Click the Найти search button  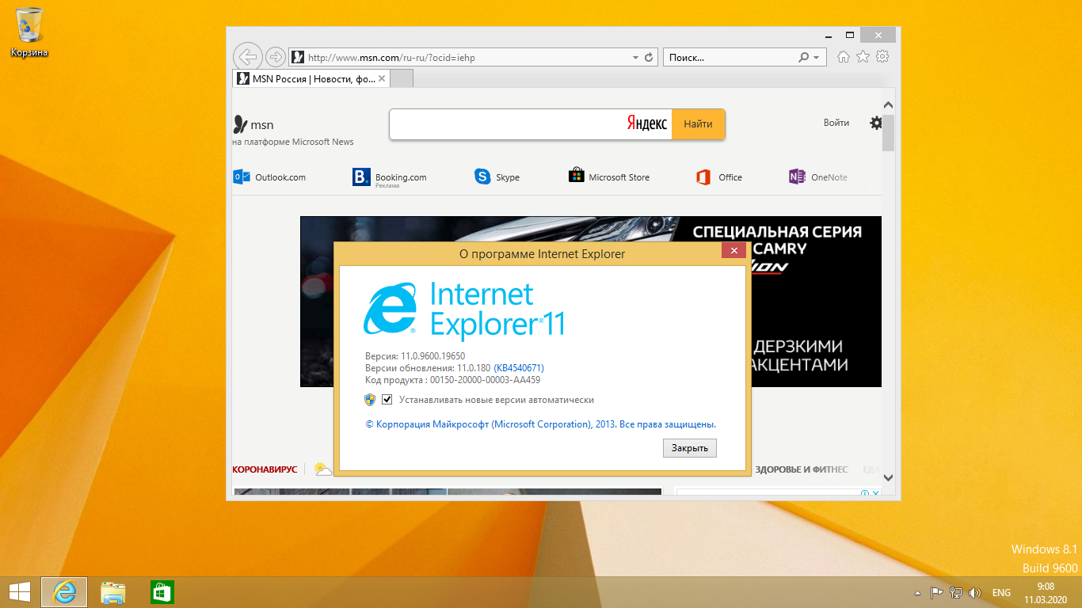click(x=699, y=123)
